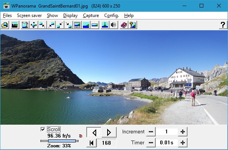Open the purple help book icon
228x150 pixels.
point(124,25)
